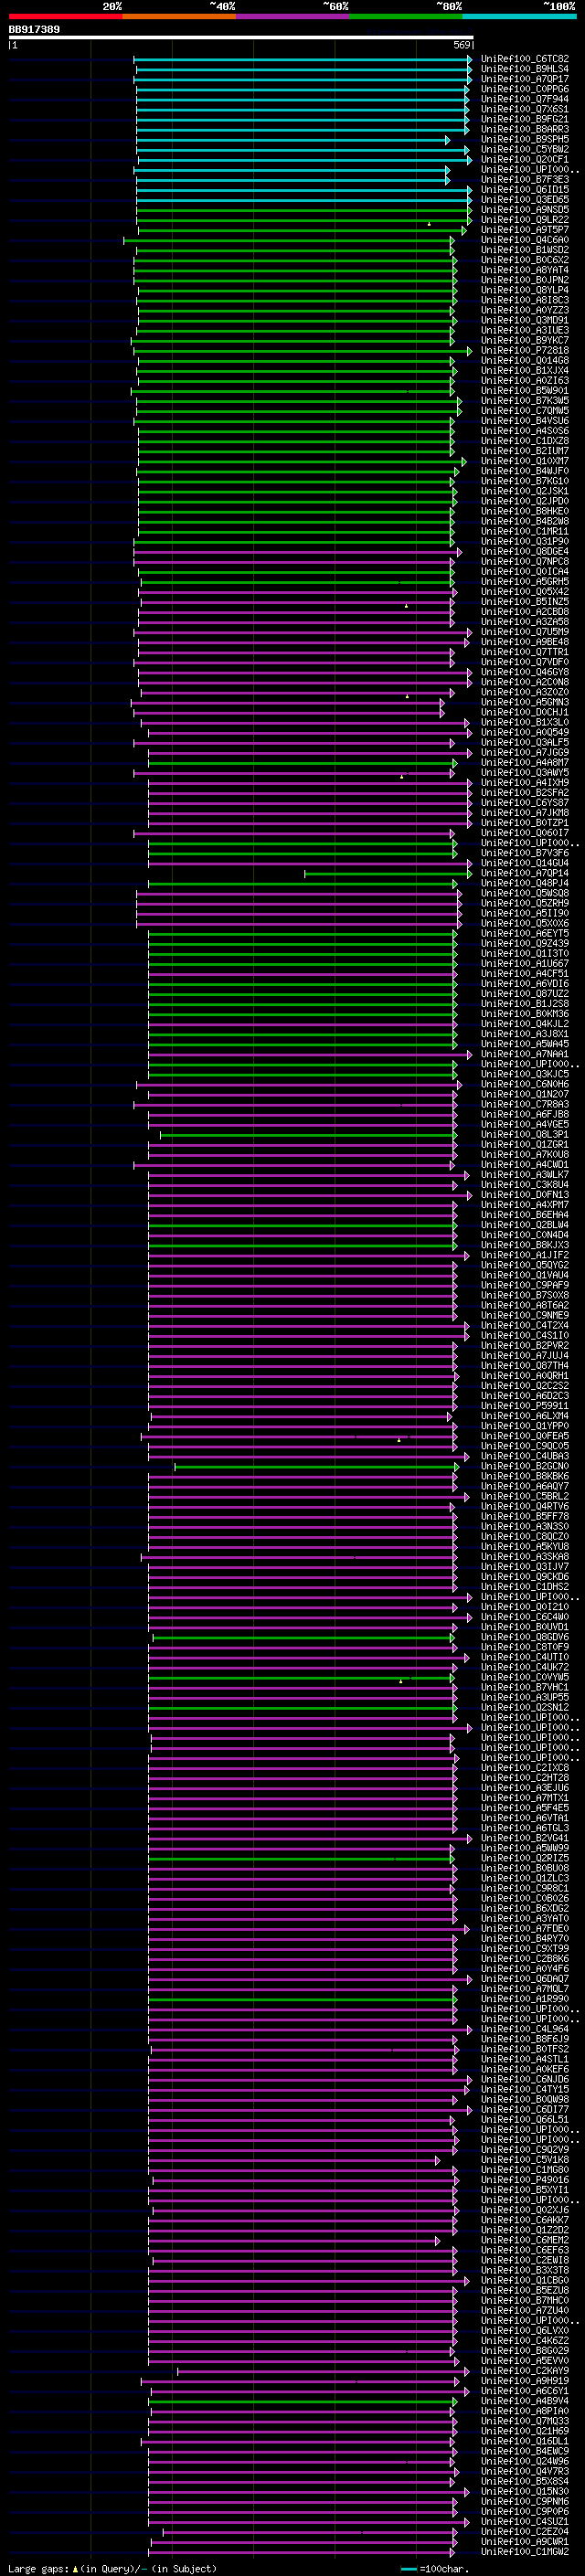This screenshot has width=585, height=2576.
Task: Open hit UniRef100_A7QP17
Action: [525, 79]
